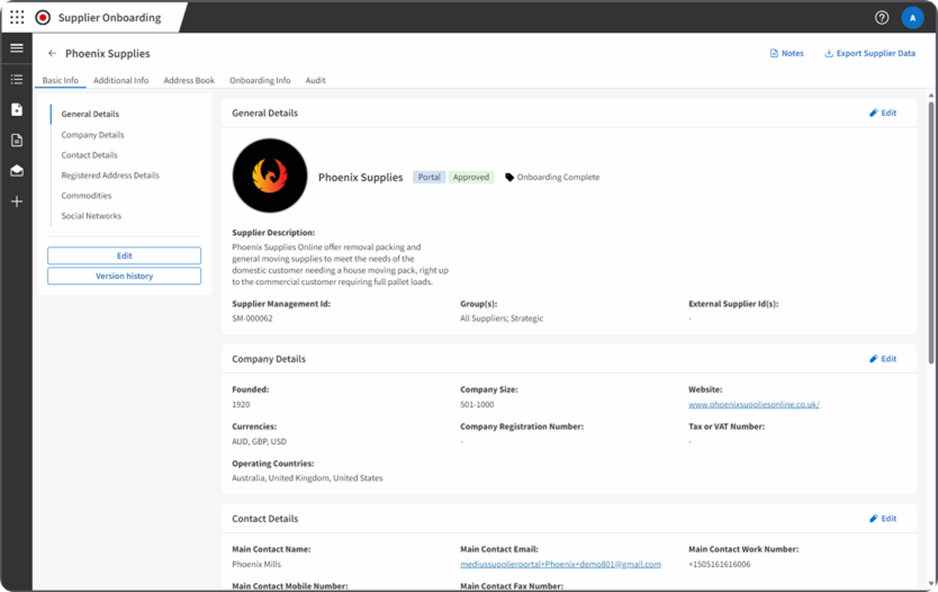Open the envelope sidebar icon

pos(16,171)
